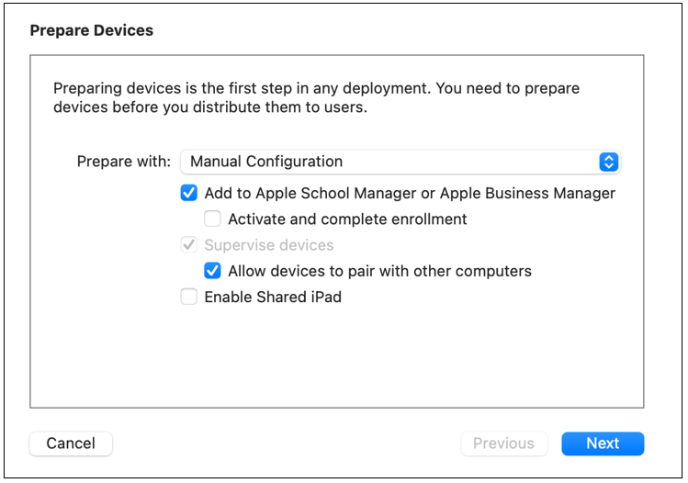
Task: Click the "Allow devices to pair with other computers" label
Action: (x=379, y=271)
